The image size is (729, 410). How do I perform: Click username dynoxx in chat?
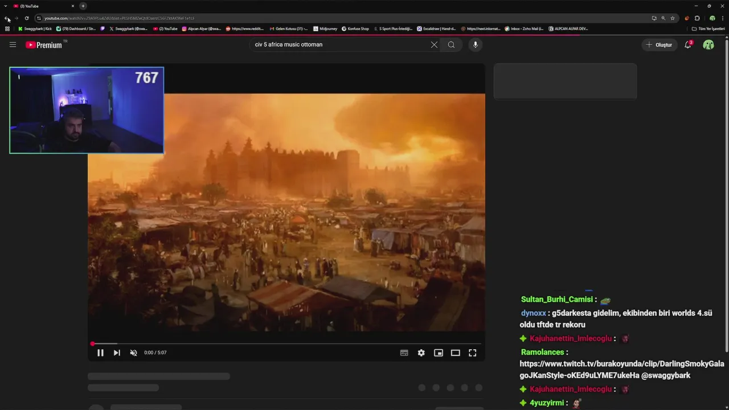pos(534,313)
